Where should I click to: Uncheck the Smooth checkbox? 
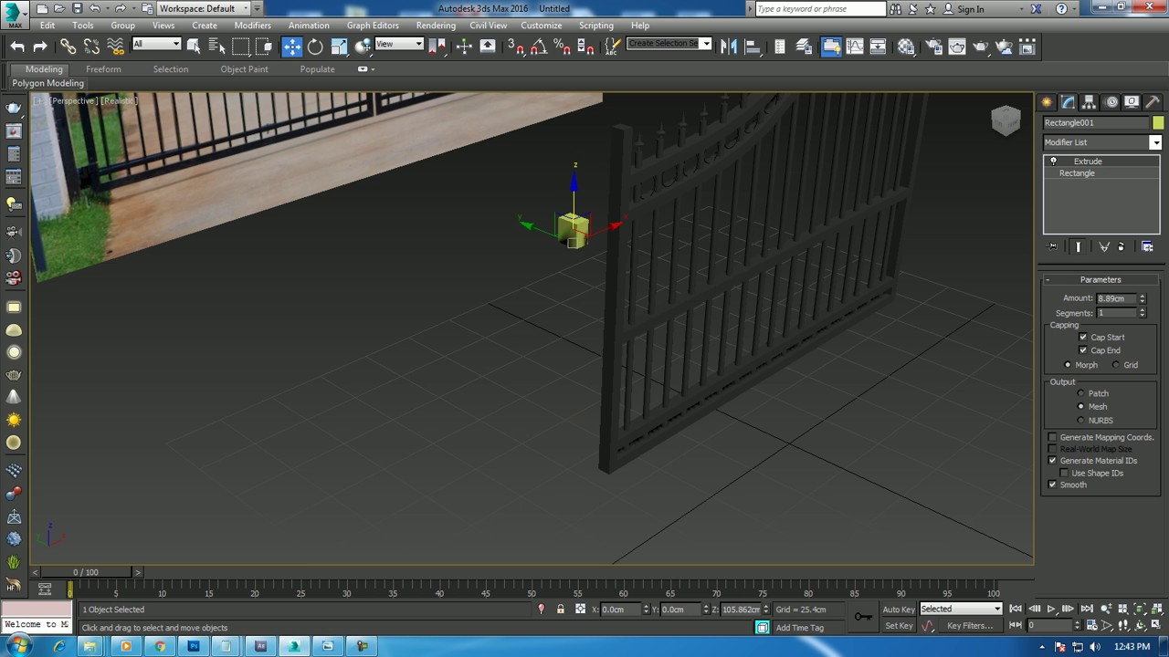click(1052, 485)
